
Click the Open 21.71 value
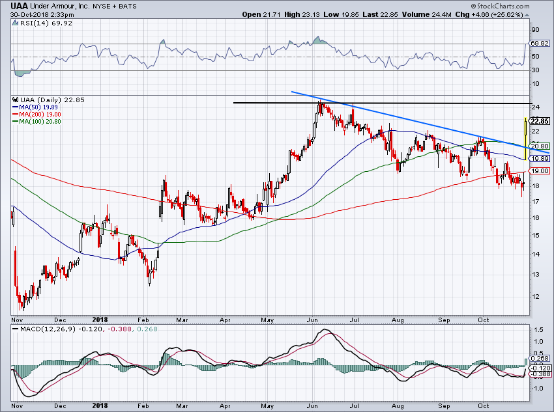[x=261, y=15]
